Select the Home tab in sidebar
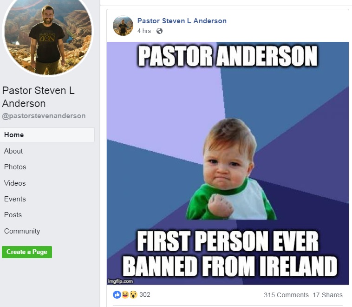This screenshot has width=352, height=307. tap(47, 135)
